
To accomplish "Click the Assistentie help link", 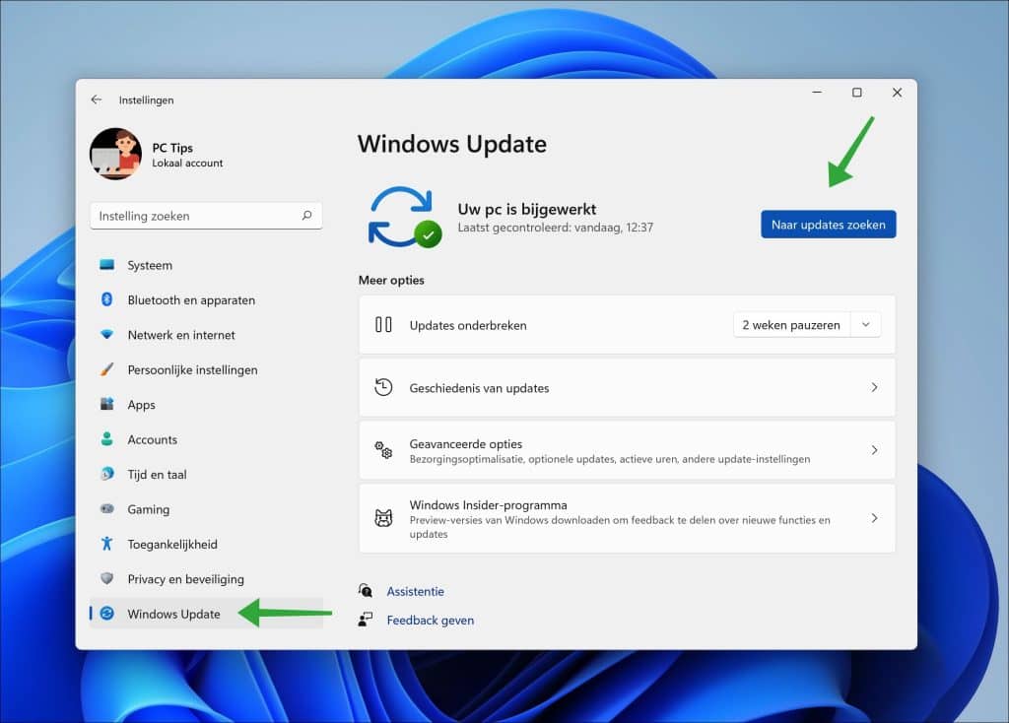I will tap(416, 591).
